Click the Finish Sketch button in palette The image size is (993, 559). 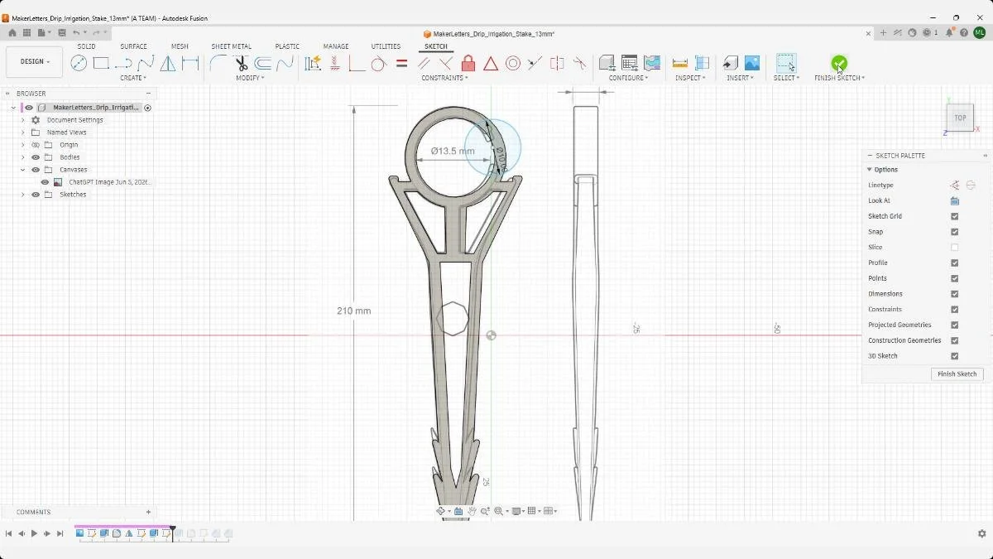pos(957,374)
